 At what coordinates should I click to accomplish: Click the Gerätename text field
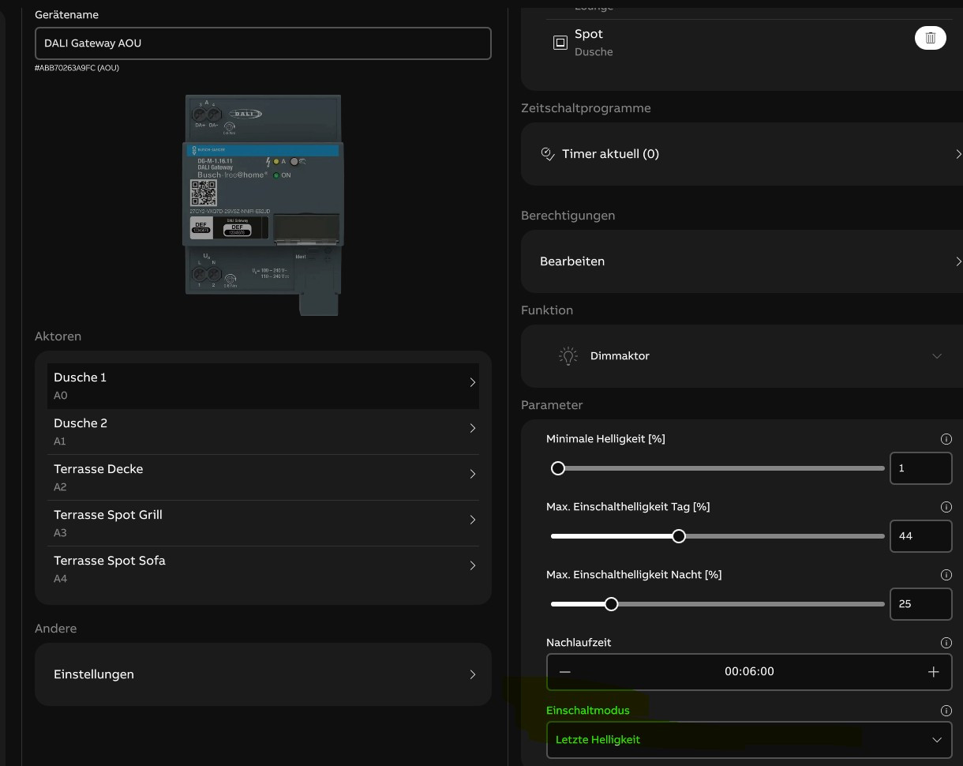(x=263, y=43)
